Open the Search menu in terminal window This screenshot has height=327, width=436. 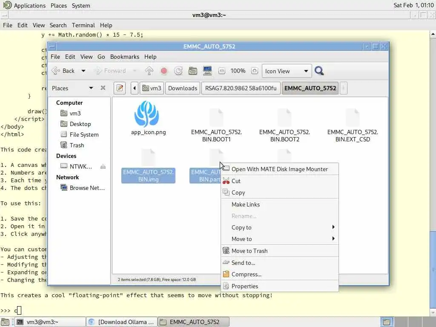[x=58, y=25]
